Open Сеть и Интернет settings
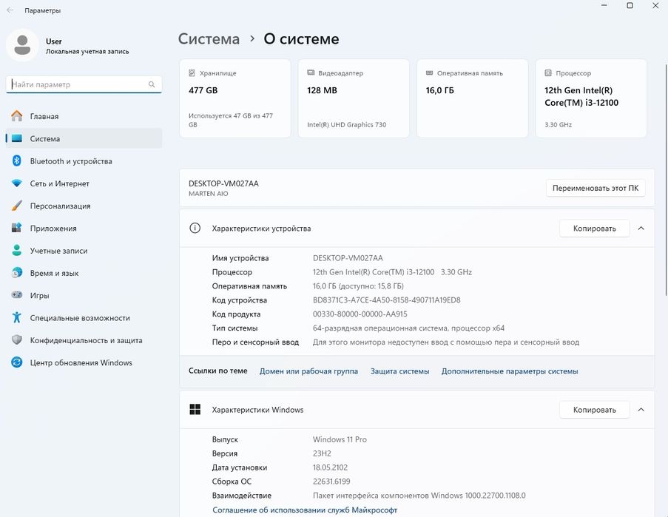The width and height of the screenshot is (668, 517). [84, 183]
